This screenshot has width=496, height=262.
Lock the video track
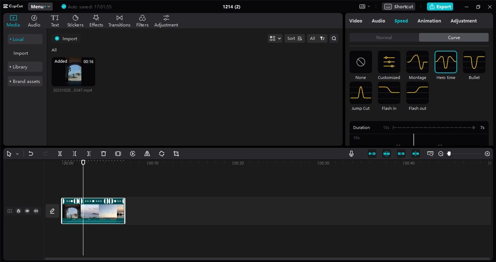(18, 211)
